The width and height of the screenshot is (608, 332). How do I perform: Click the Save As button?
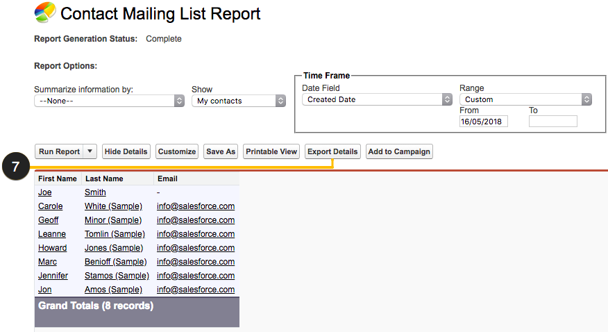coord(221,151)
